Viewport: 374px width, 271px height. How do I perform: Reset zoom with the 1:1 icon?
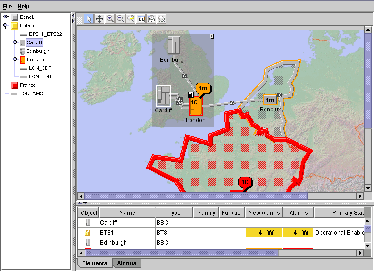(141, 19)
